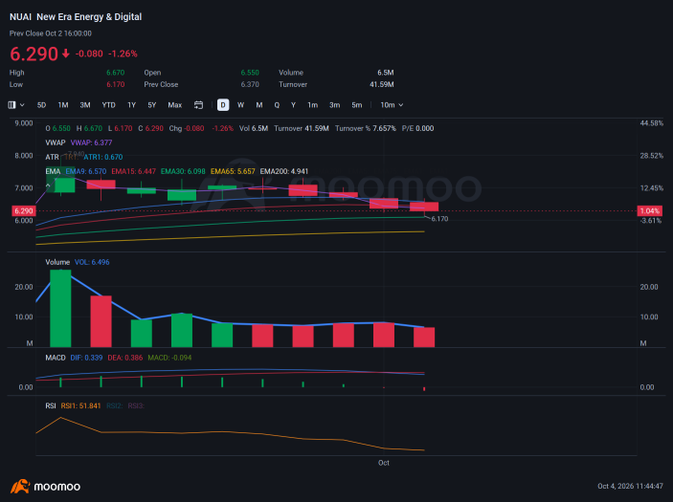Click the EMA9: 6.570 value
Viewport: 673px width, 502px height.
[x=86, y=171]
